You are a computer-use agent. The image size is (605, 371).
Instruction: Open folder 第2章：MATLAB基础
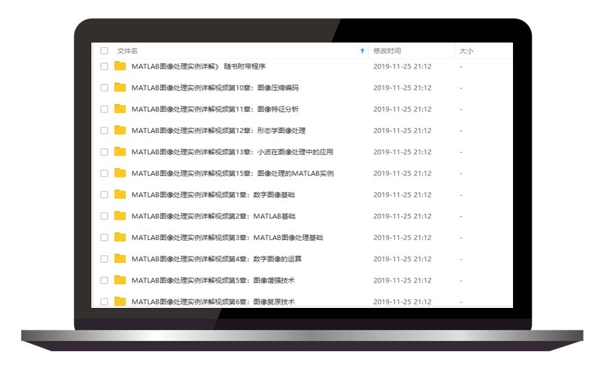coord(214,216)
